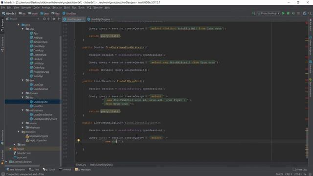Click the lock read-only status icon
The image size is (313, 176).
[x=305, y=174]
